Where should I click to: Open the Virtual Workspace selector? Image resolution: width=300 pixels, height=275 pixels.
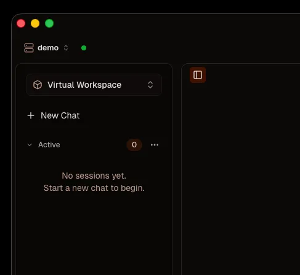(x=94, y=85)
